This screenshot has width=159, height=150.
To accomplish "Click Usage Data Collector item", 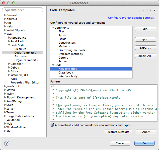I will click(20, 116).
